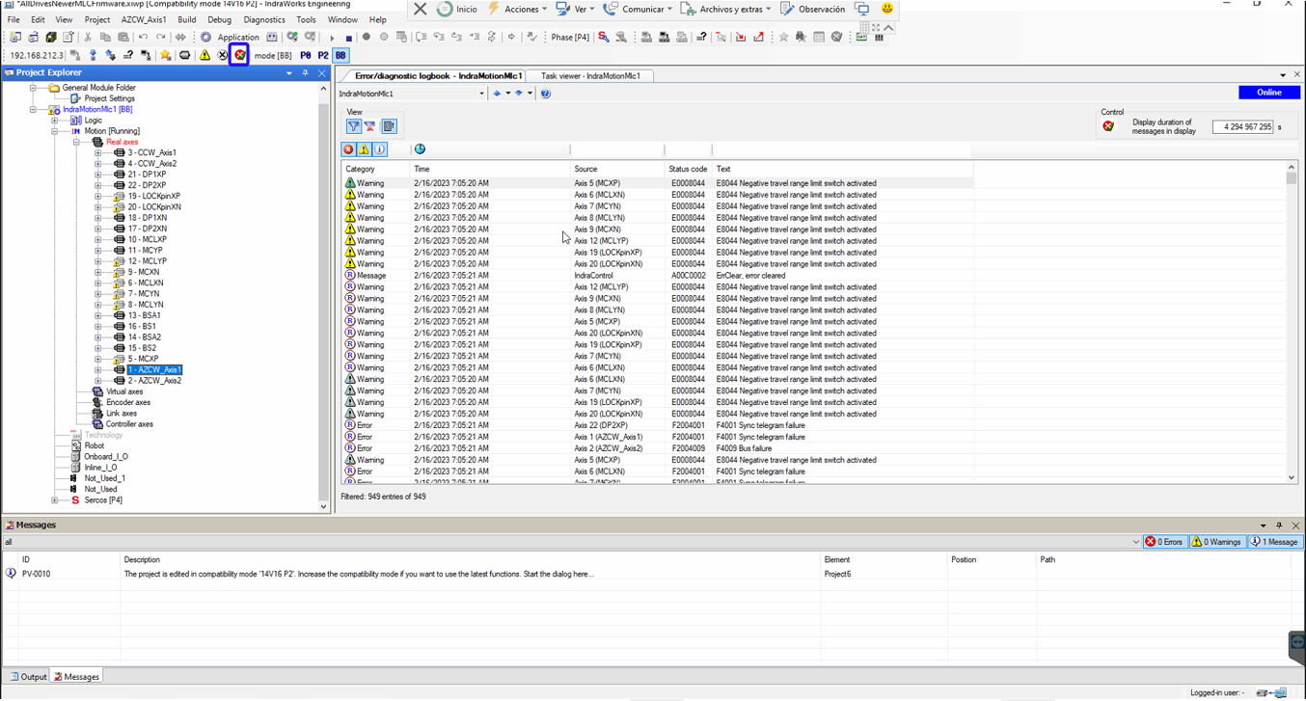1306x701 pixels.
Task: Click the display duration value field
Action: (x=1242, y=126)
